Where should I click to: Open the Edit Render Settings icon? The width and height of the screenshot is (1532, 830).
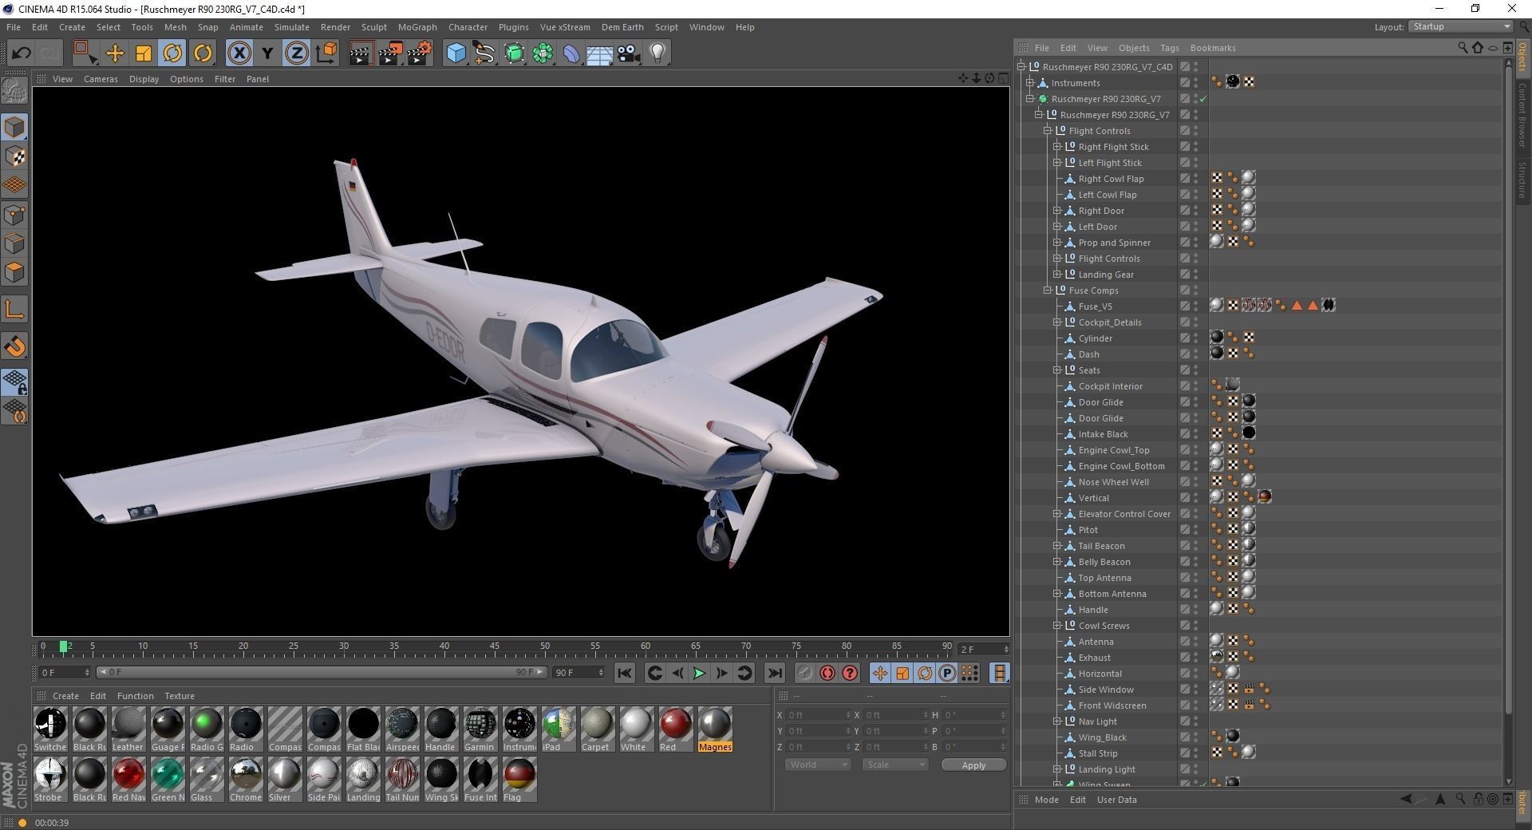click(420, 53)
